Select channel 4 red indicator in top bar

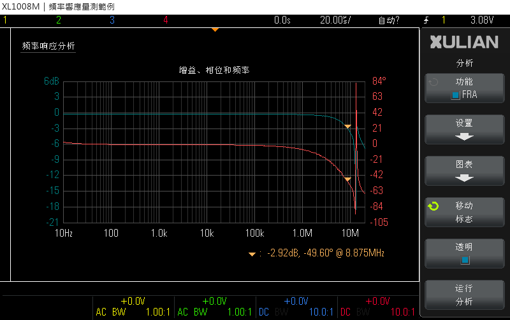click(x=166, y=20)
